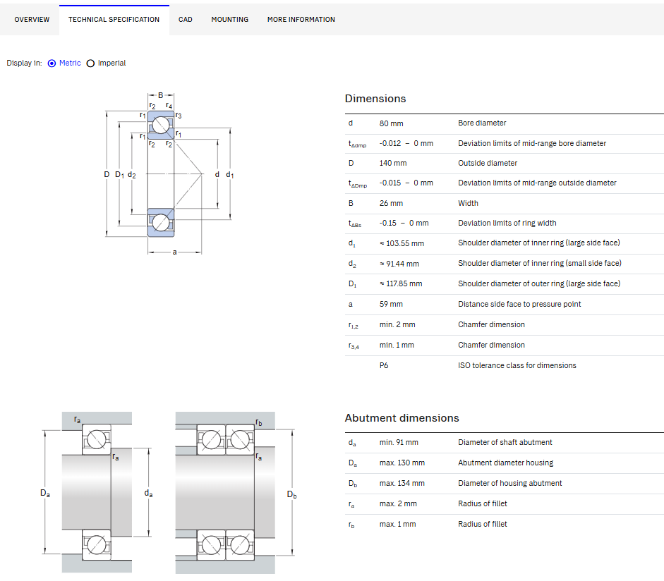The width and height of the screenshot is (664, 581).
Task: Click Diameter of shaft abutment text
Action: click(505, 442)
